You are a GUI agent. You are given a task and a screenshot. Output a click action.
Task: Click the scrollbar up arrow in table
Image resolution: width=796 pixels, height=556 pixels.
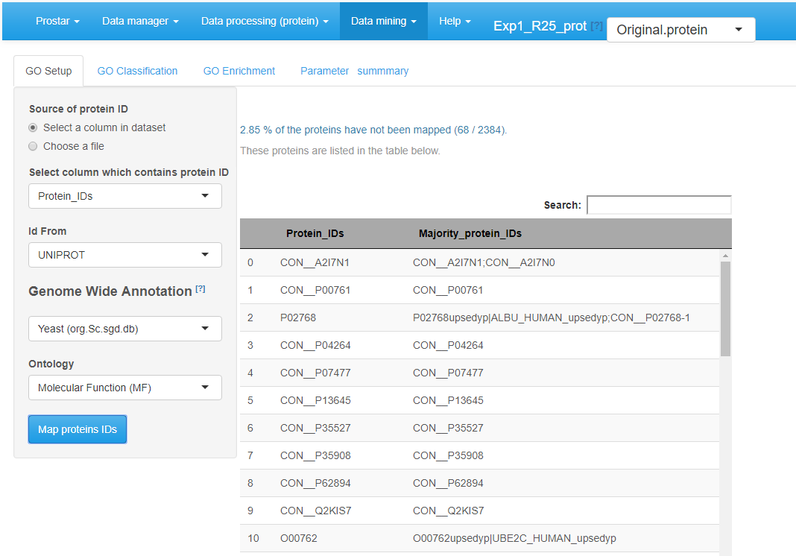click(726, 256)
